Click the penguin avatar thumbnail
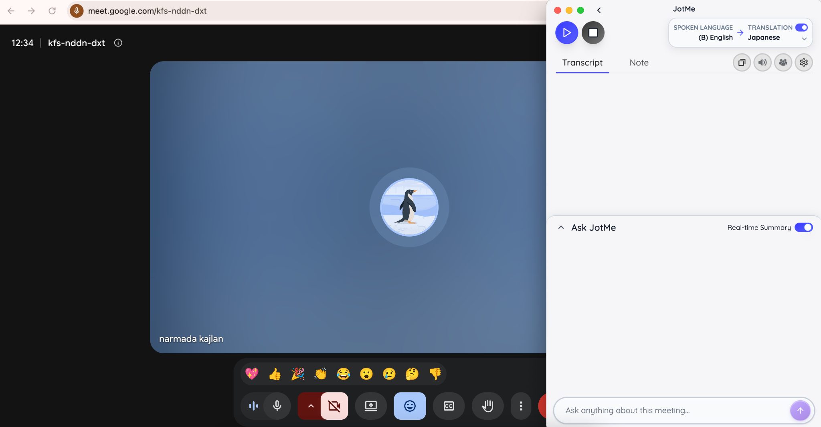 [409, 207]
